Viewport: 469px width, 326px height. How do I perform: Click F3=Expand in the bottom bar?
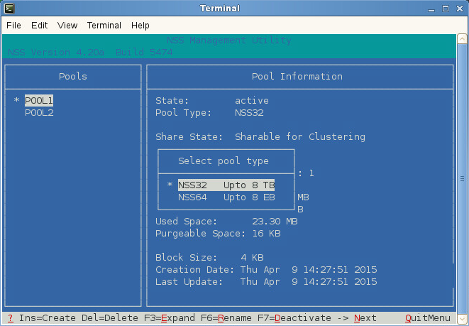pos(170,318)
